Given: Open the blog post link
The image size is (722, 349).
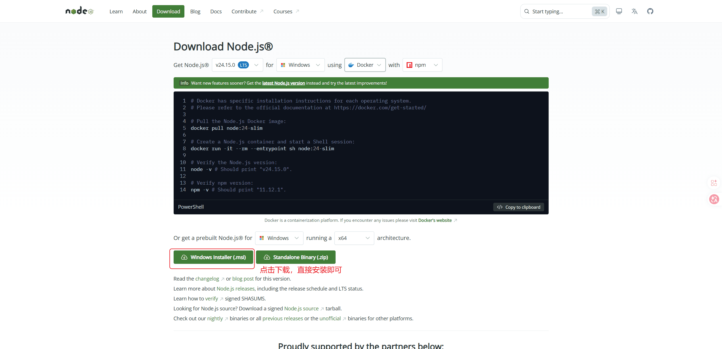Looking at the screenshot, I should point(243,279).
